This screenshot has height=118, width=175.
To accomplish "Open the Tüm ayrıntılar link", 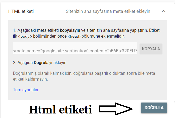I will click(26, 90).
